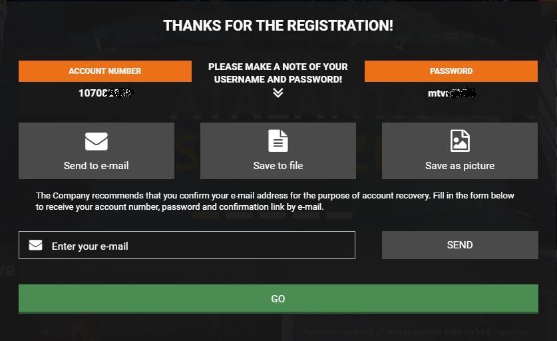The height and width of the screenshot is (341, 557).
Task: Click the orange PASSWORD header
Action: click(x=451, y=71)
